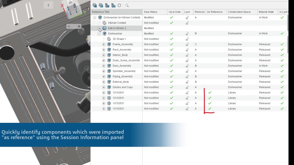
Task: Toggle the lock for Door_Assembly
Action: [x=187, y=66]
